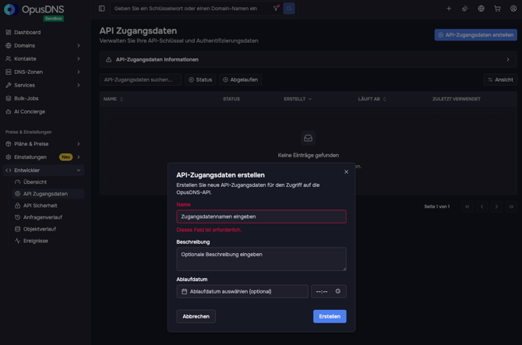Click the plus icon in top bar

click(449, 9)
